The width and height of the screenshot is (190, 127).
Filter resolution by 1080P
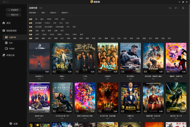pos(49,19)
